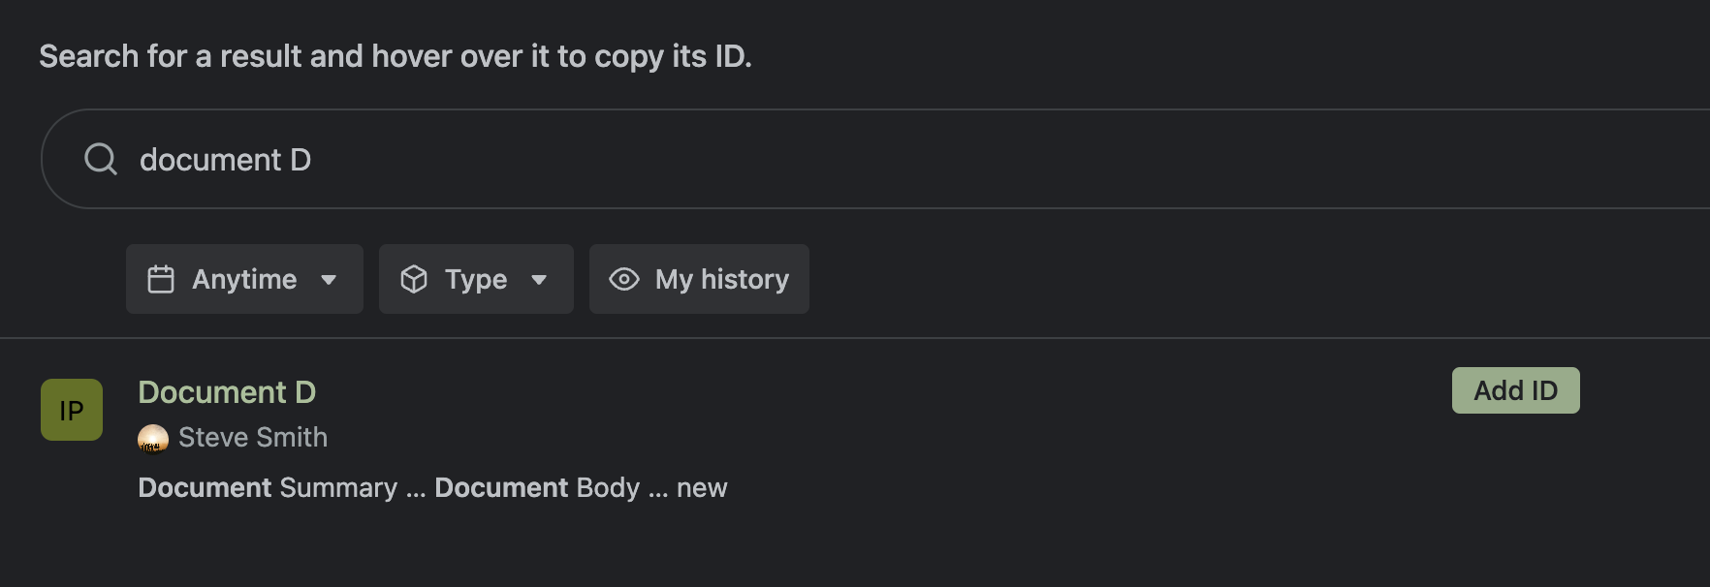The width and height of the screenshot is (1710, 587).
Task: Click empty space right of search text
Action: [x=969, y=160]
